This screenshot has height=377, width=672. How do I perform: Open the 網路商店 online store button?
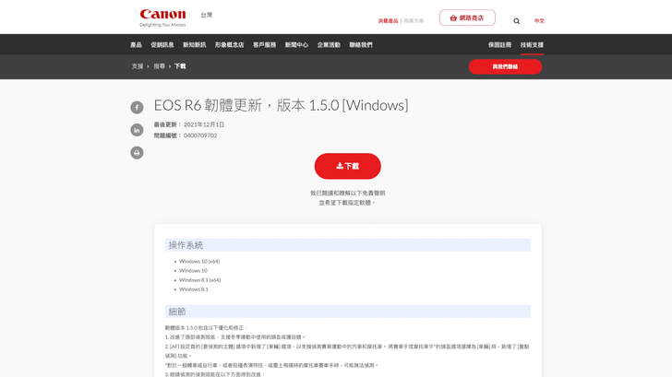point(467,18)
